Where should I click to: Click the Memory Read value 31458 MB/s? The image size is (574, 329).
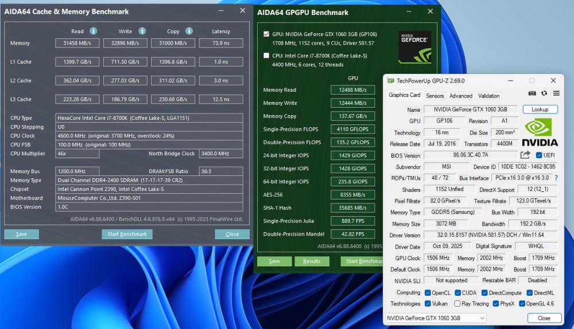pyautogui.click(x=77, y=43)
